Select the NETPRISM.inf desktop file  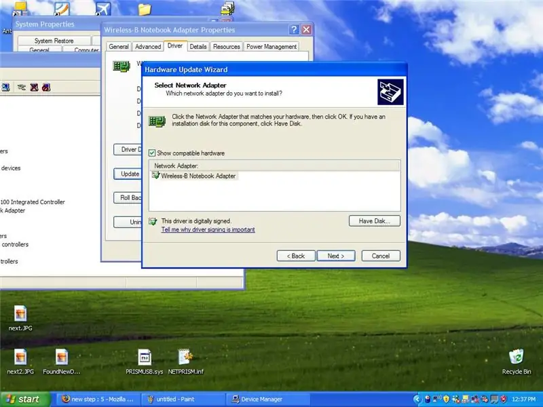(x=185, y=362)
